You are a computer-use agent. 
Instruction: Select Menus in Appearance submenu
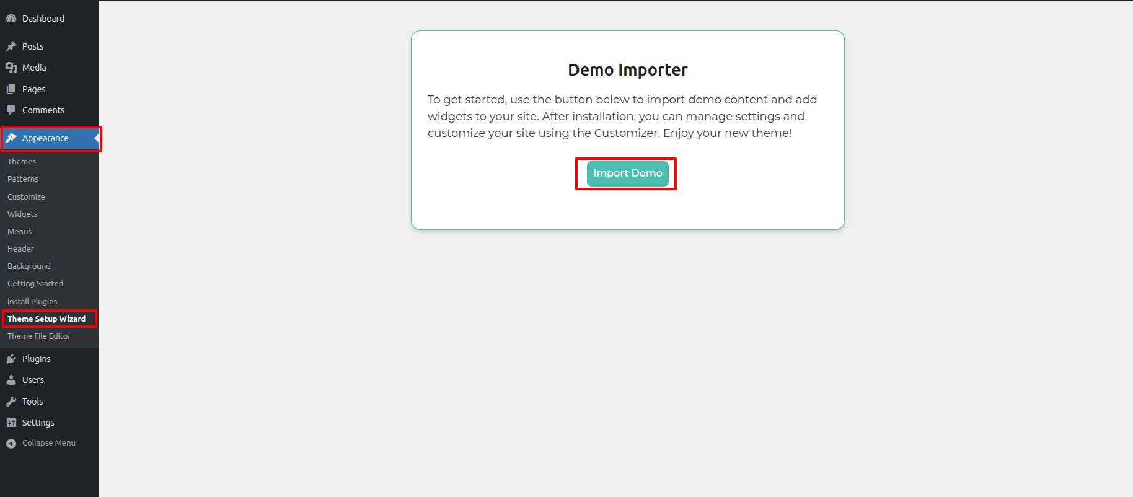coord(19,232)
